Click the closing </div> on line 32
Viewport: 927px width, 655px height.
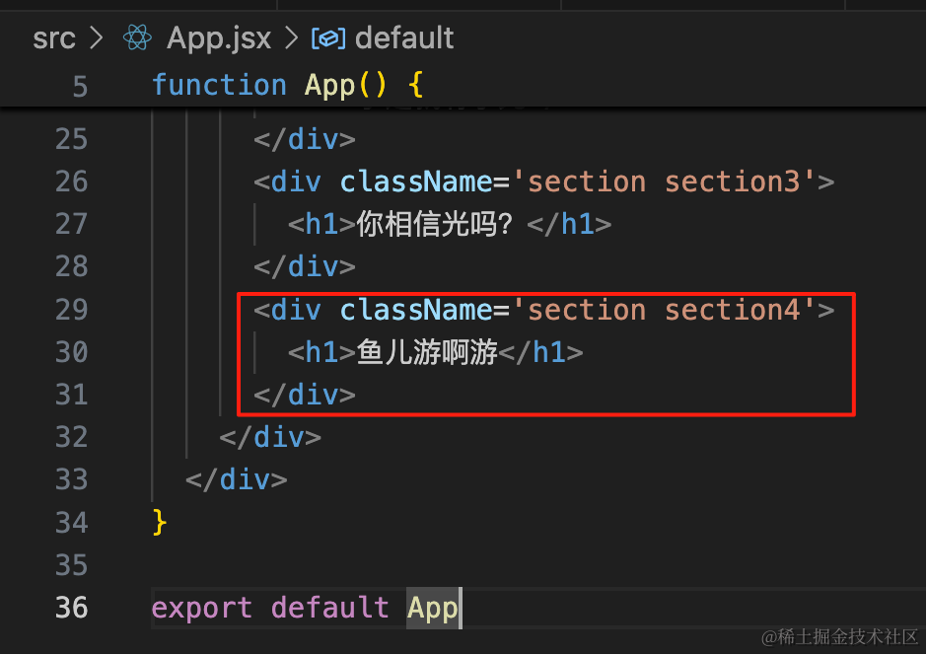[x=270, y=437]
